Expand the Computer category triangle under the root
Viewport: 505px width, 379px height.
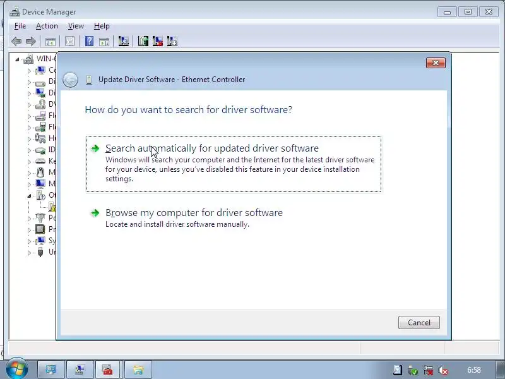pos(29,71)
